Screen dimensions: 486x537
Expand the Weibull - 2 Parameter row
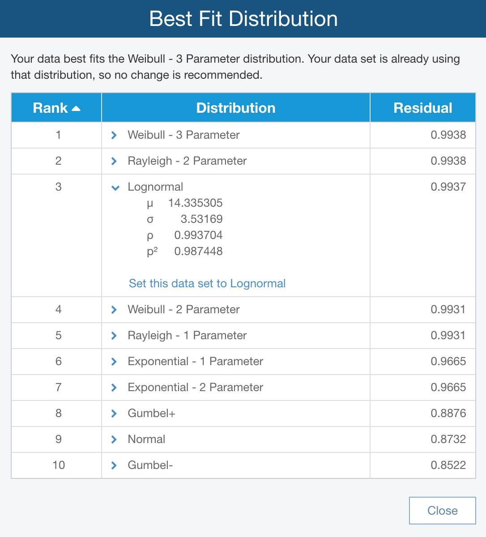[x=114, y=310]
